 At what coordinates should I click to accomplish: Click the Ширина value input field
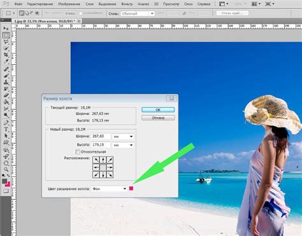(x=101, y=136)
